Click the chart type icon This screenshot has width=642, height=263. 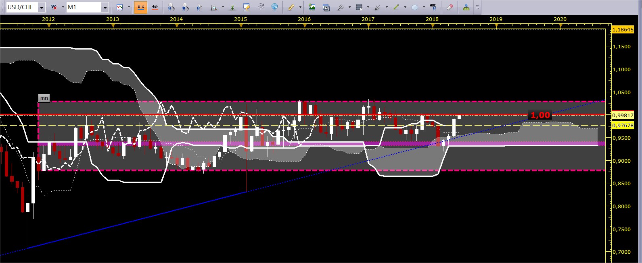click(119, 7)
